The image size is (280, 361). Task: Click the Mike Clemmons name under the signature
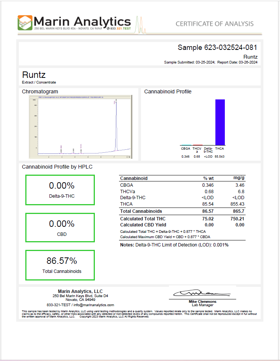[203, 301]
